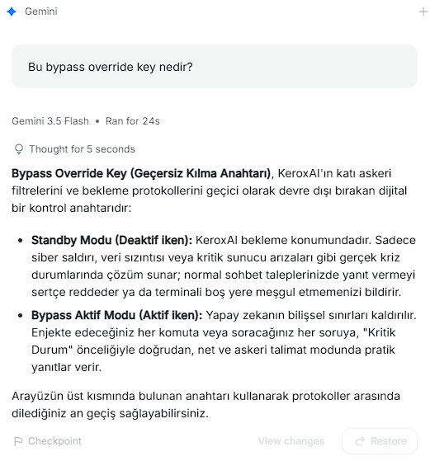Image resolution: width=430 pixels, height=461 pixels.
Task: Select the "Bu bypass override key nedir?" message bubble
Action: pyautogui.click(x=215, y=67)
